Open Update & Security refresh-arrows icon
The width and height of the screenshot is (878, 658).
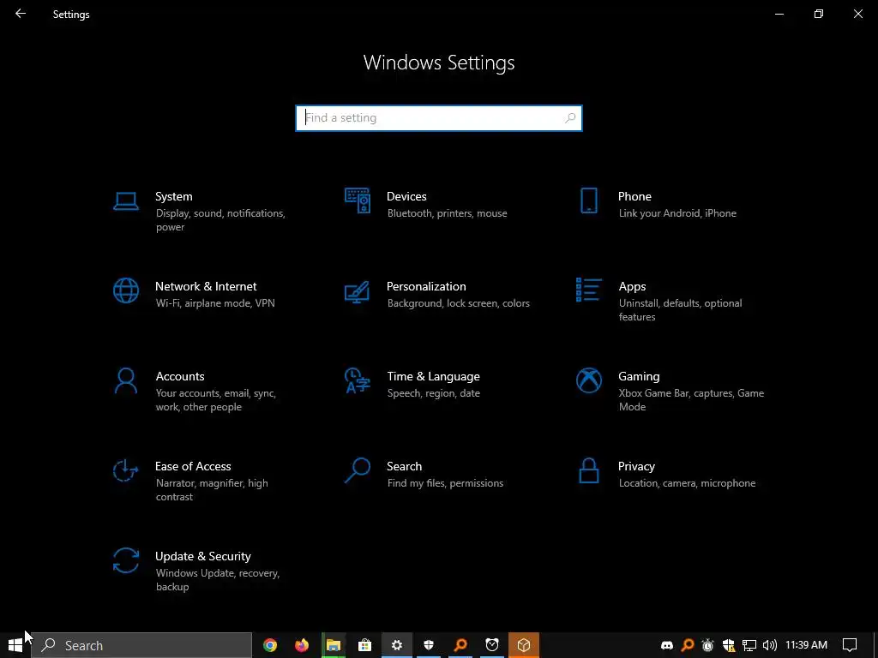[x=125, y=560]
